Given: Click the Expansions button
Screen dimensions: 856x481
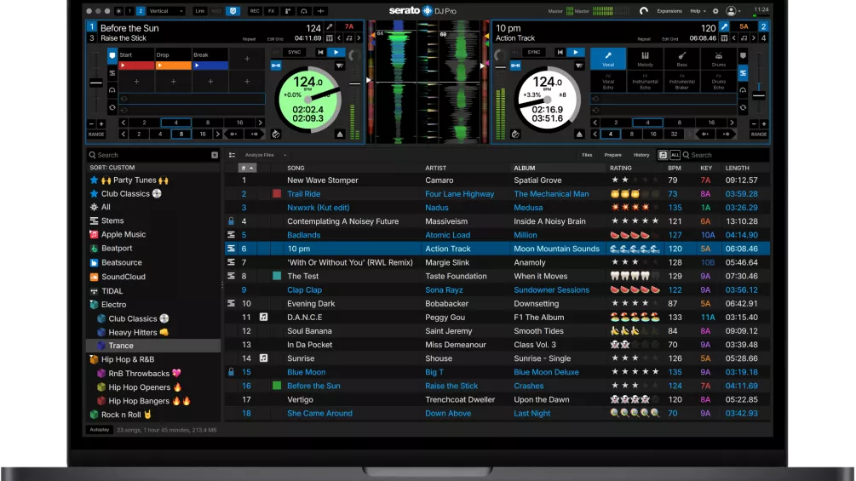Looking at the screenshot, I should pyautogui.click(x=669, y=11).
